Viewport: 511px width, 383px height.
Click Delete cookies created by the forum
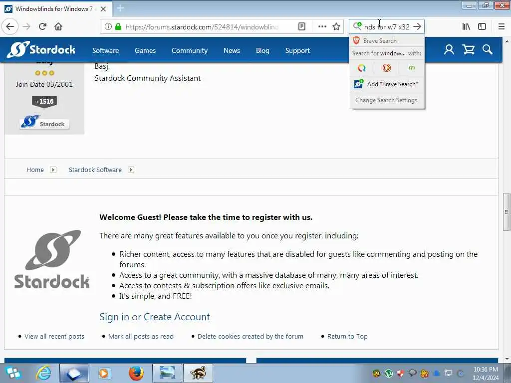(251, 336)
